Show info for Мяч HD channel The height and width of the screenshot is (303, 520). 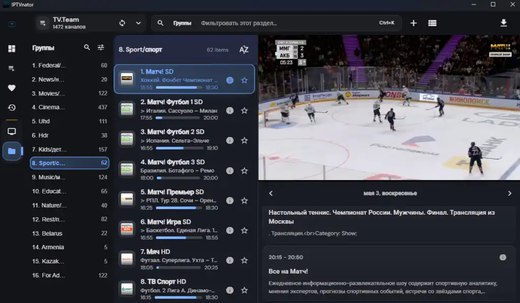click(230, 260)
